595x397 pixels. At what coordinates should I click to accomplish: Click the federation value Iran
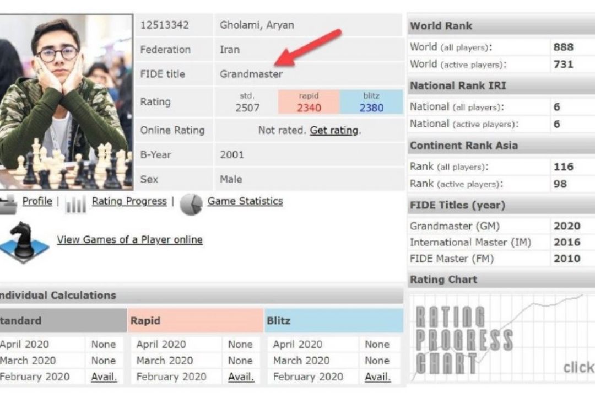[230, 50]
